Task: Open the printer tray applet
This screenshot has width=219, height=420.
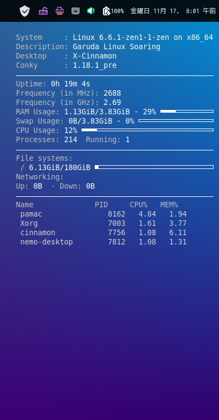Action: pos(60,11)
